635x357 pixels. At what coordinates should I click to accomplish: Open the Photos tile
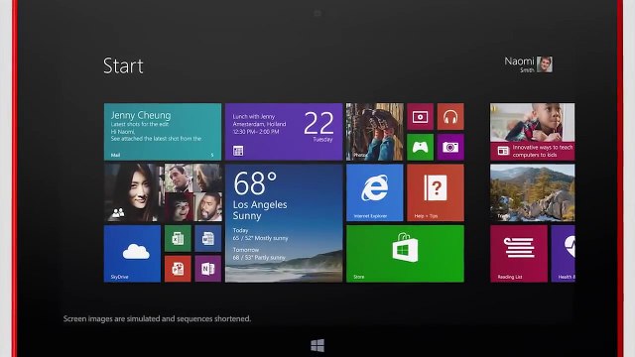click(375, 132)
